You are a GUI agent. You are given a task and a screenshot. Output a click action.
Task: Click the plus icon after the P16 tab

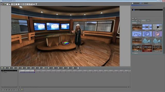point(78,68)
